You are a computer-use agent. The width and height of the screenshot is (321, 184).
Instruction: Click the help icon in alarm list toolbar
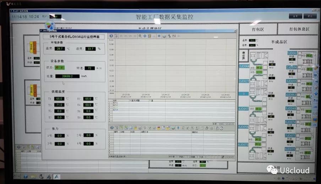tap(111, 128)
